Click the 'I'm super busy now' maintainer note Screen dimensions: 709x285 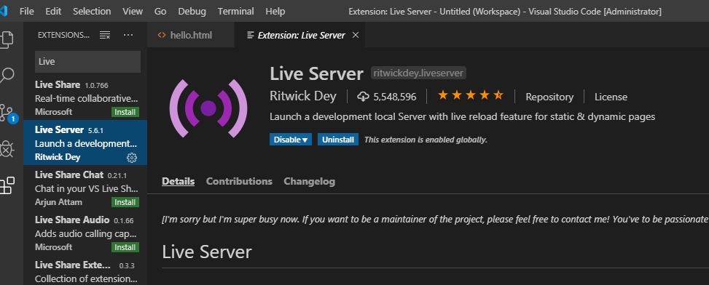(435, 220)
